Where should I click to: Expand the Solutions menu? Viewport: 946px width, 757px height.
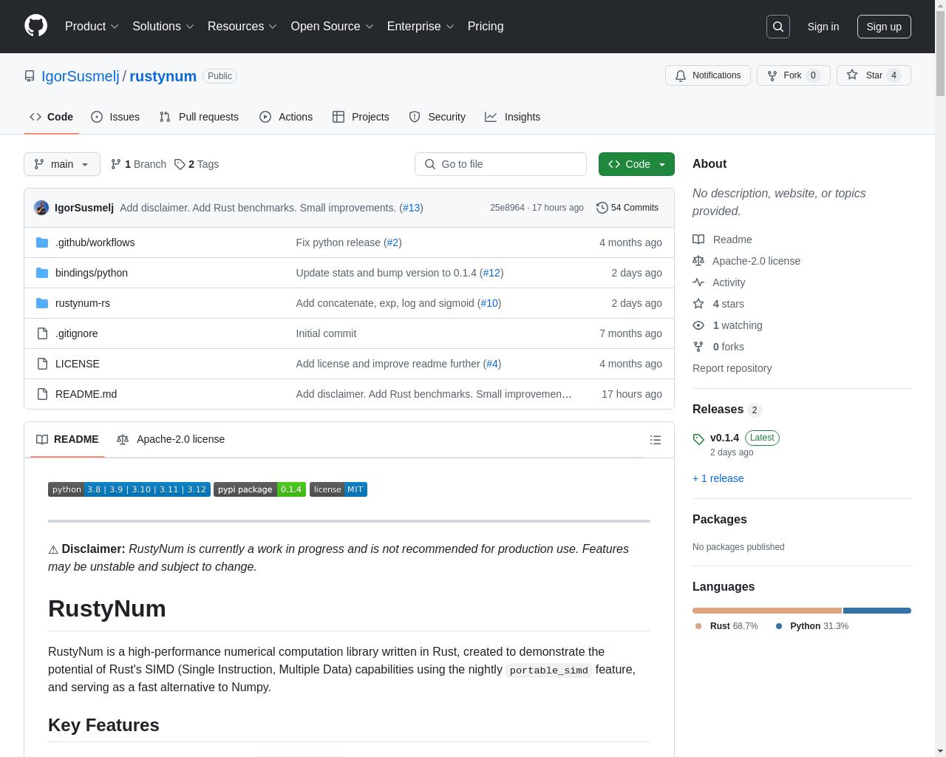click(x=163, y=27)
